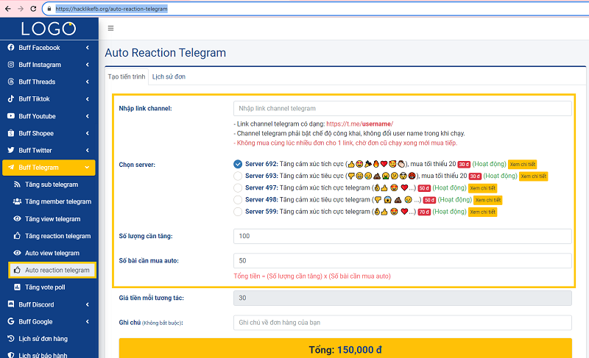Click the eye icon beside Tăng view telegram
589x358 pixels.
pos(17,218)
